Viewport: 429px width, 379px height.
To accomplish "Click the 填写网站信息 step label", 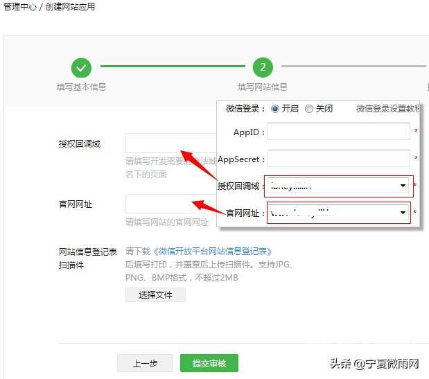I will pos(262,87).
